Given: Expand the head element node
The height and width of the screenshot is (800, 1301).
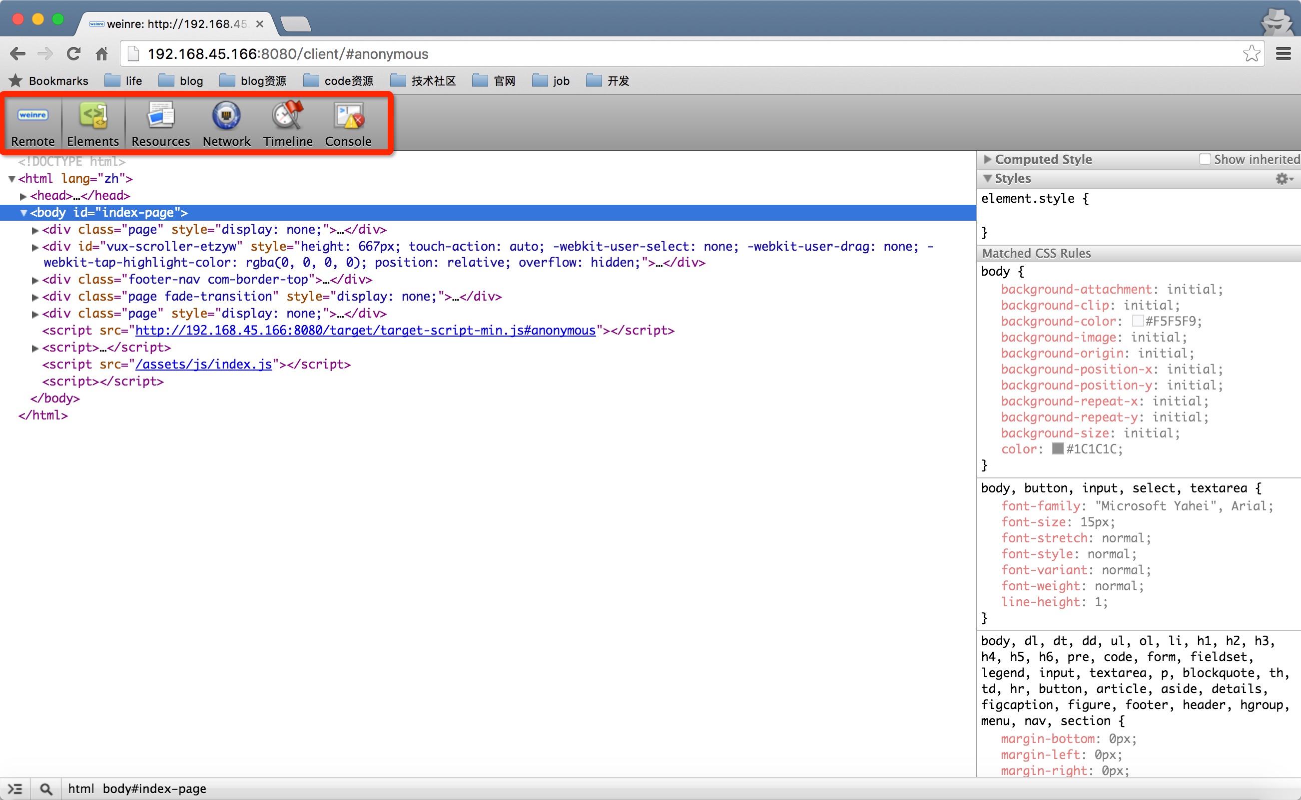Looking at the screenshot, I should point(23,196).
